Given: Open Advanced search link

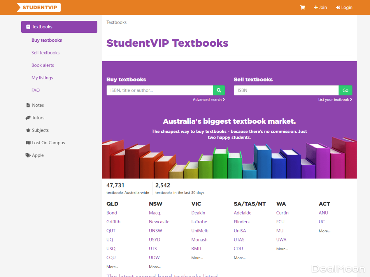Looking at the screenshot, I should 209,100.
